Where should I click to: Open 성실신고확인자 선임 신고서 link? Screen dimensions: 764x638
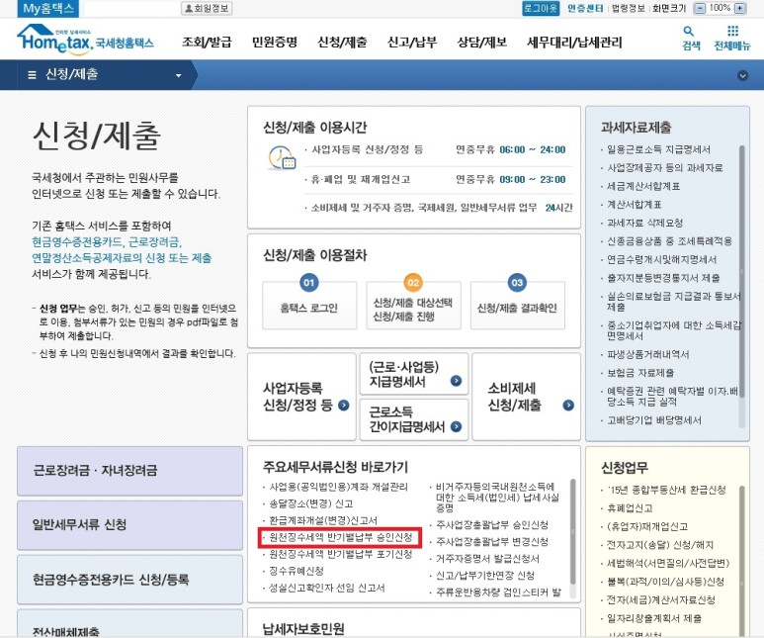[x=327, y=588]
